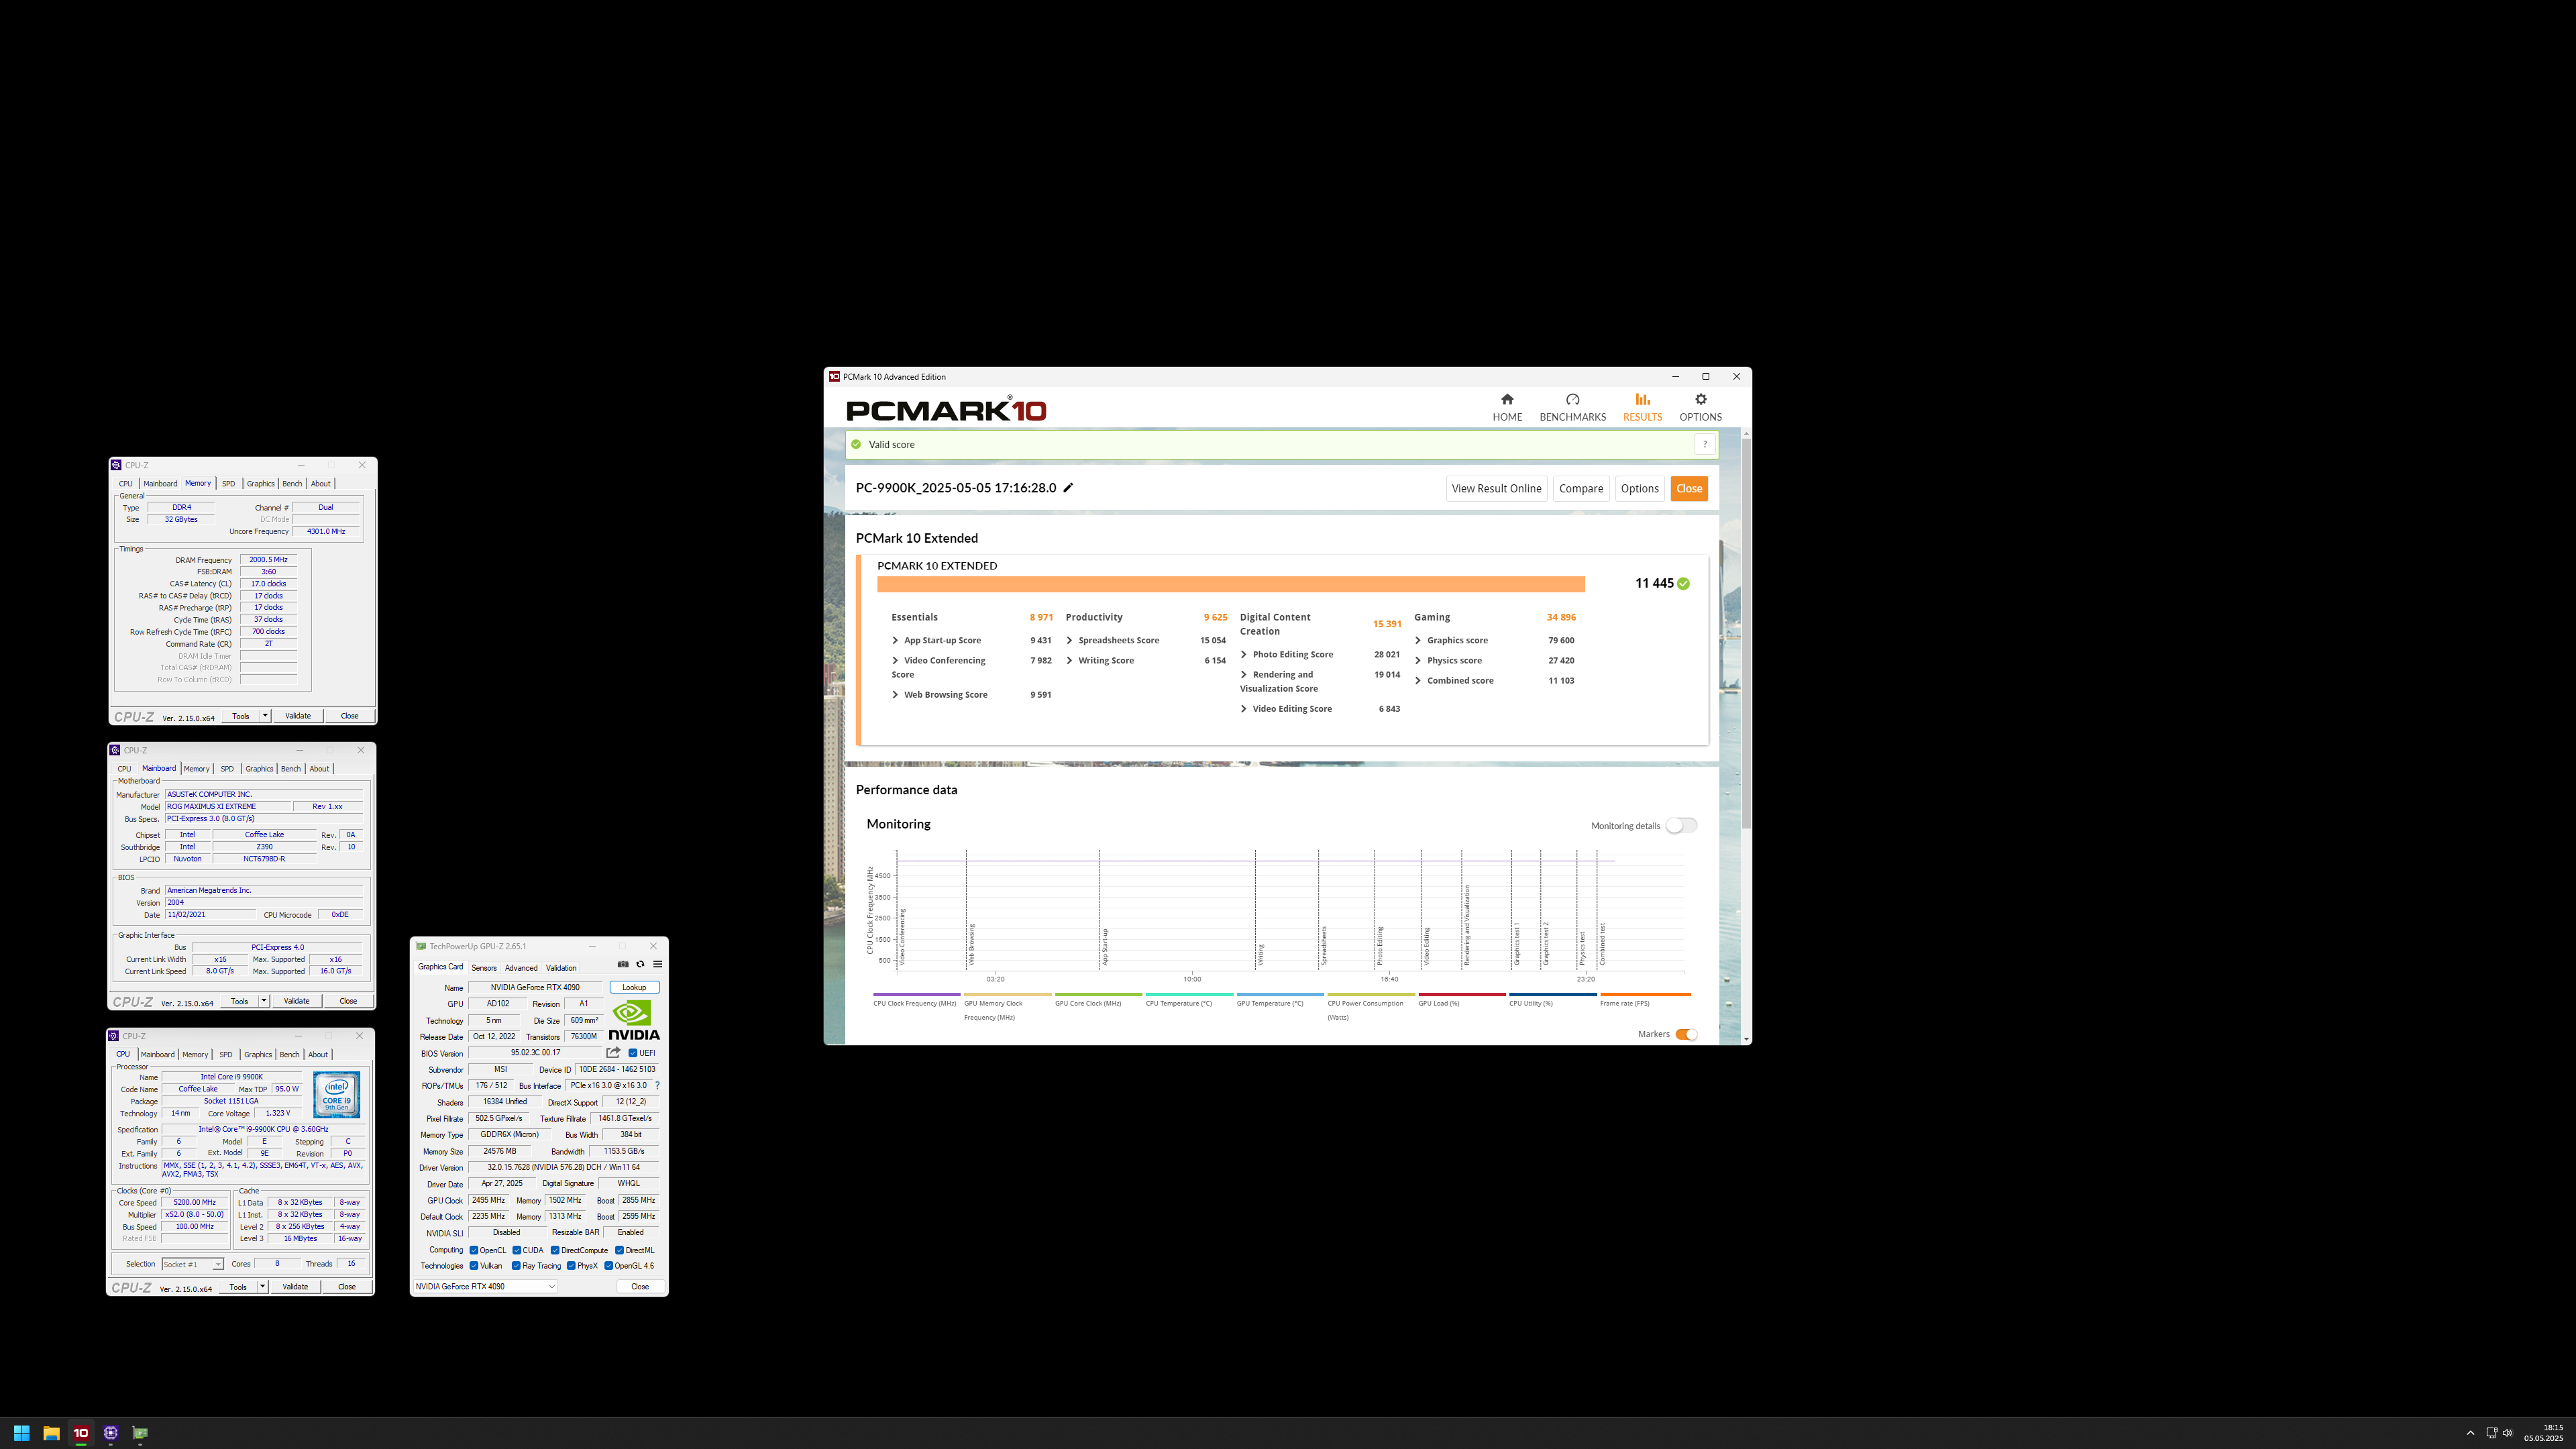Screen dimensions: 2576x1449
Task: Click the GPU-Z taskbar icon
Action: pyautogui.click(x=140, y=1433)
